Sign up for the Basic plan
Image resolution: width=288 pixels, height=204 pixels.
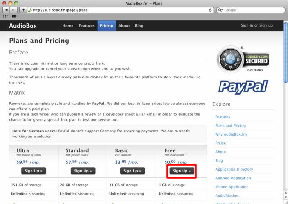[x=132, y=171]
